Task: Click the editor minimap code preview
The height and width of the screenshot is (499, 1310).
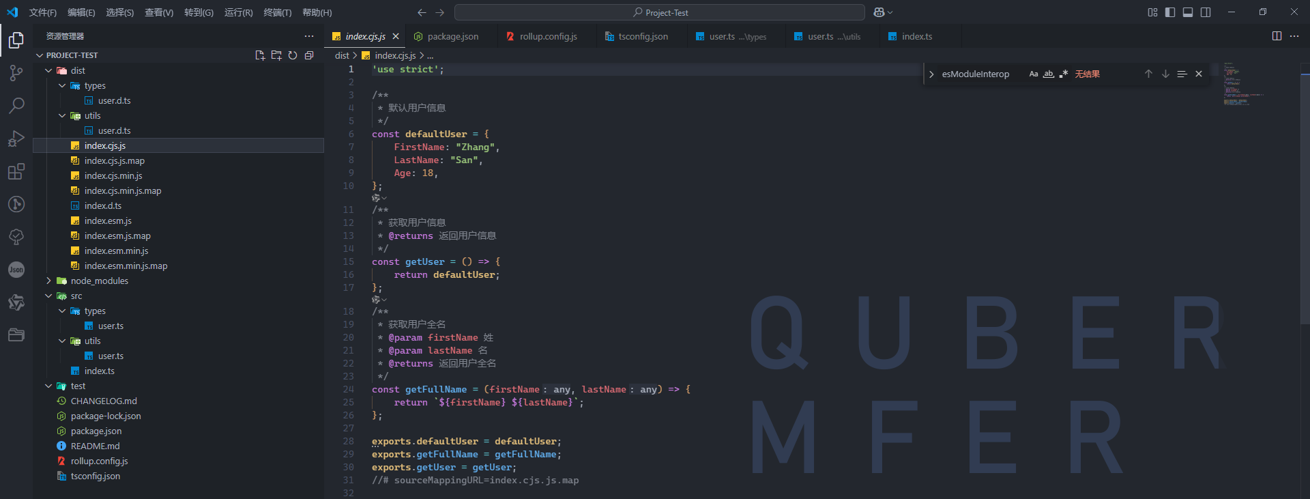Action: coord(1243,83)
